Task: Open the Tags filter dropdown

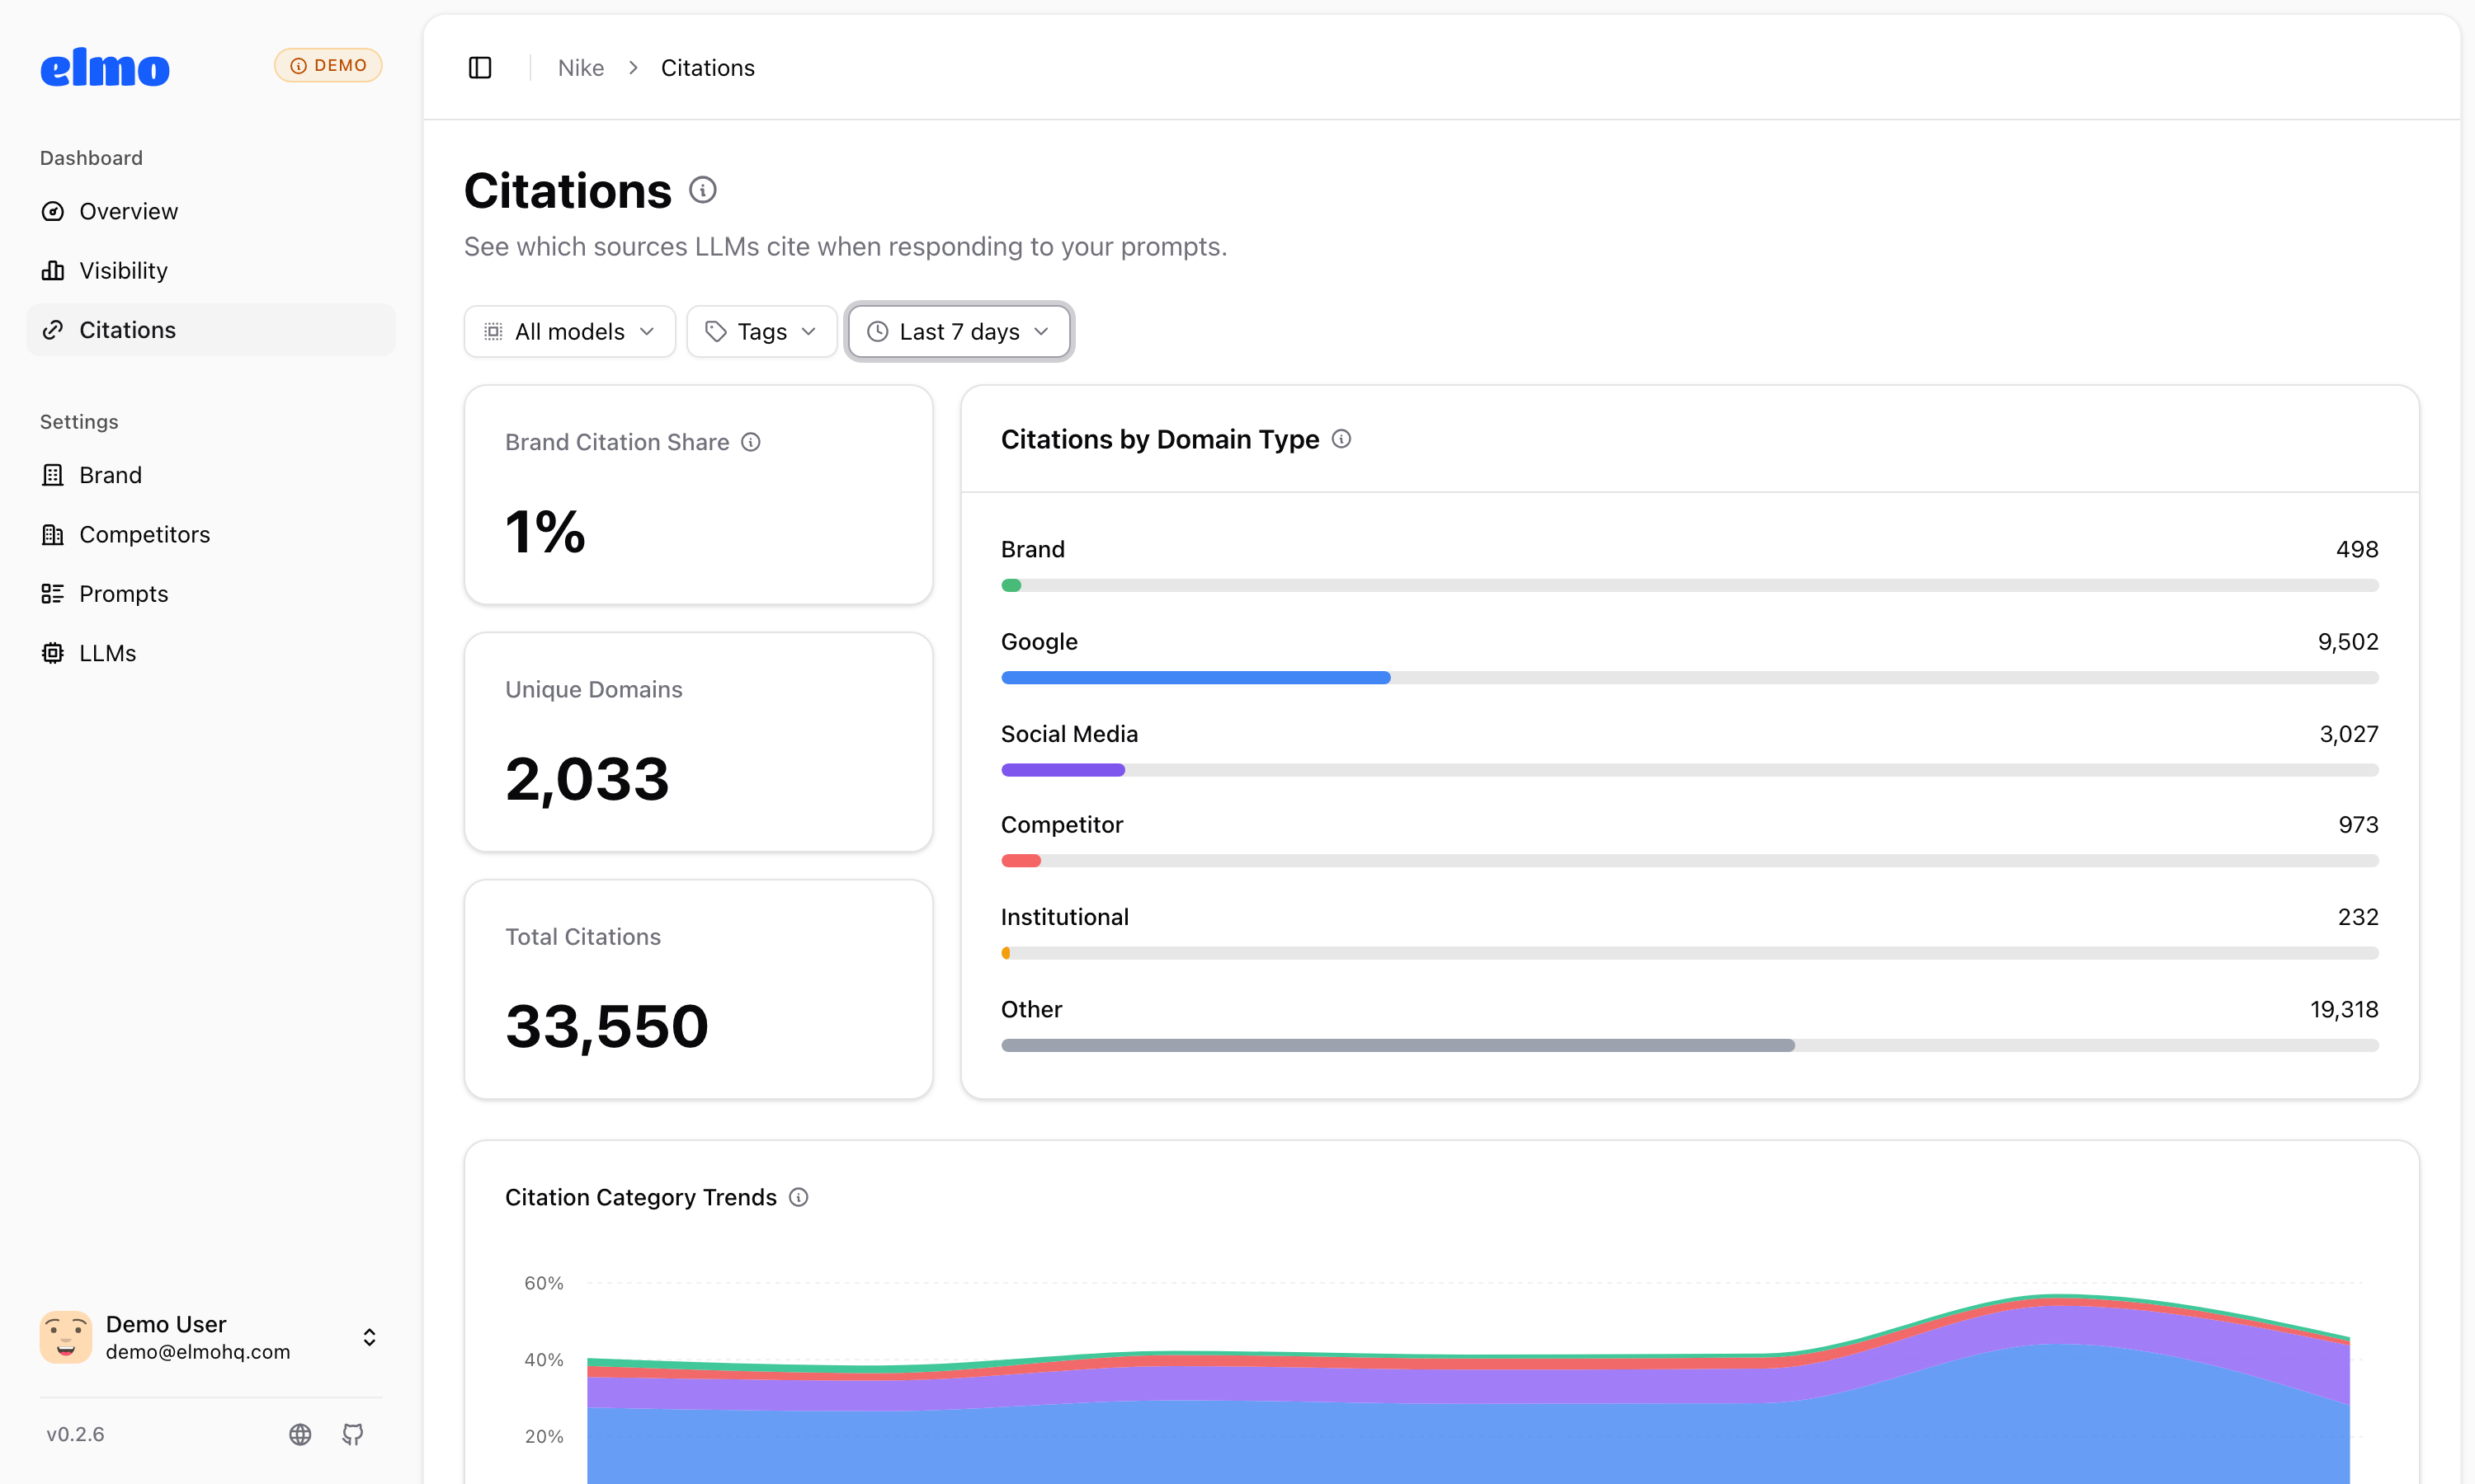Action: [761, 331]
